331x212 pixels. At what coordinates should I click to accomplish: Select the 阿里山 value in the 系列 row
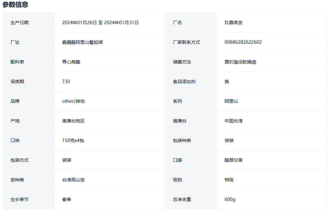[231, 101]
